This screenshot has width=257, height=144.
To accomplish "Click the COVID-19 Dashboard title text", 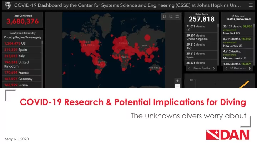I will click(127, 5).
